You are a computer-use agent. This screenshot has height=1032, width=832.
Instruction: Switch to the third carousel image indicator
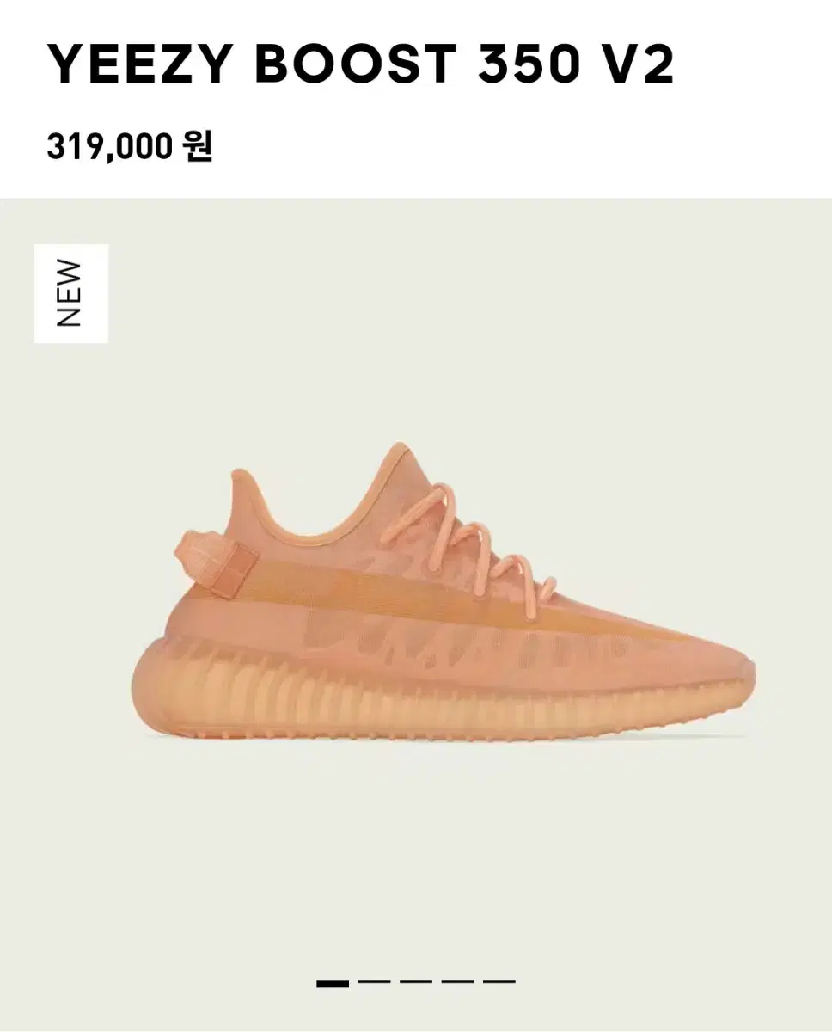416,982
